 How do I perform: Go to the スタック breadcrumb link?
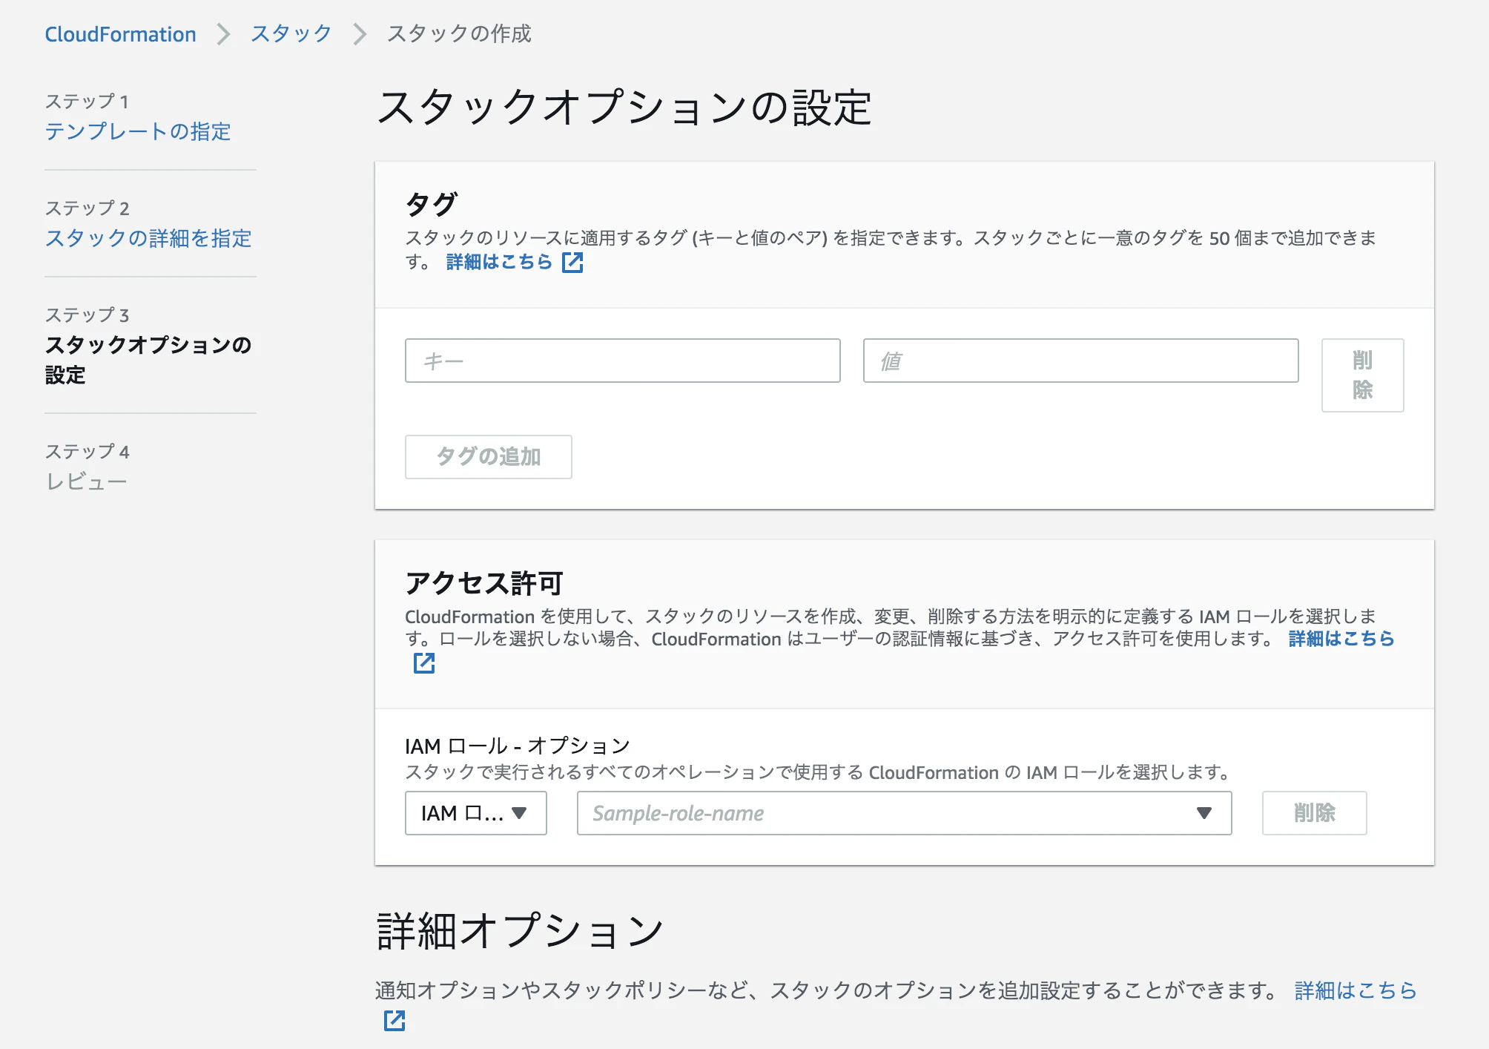point(291,34)
